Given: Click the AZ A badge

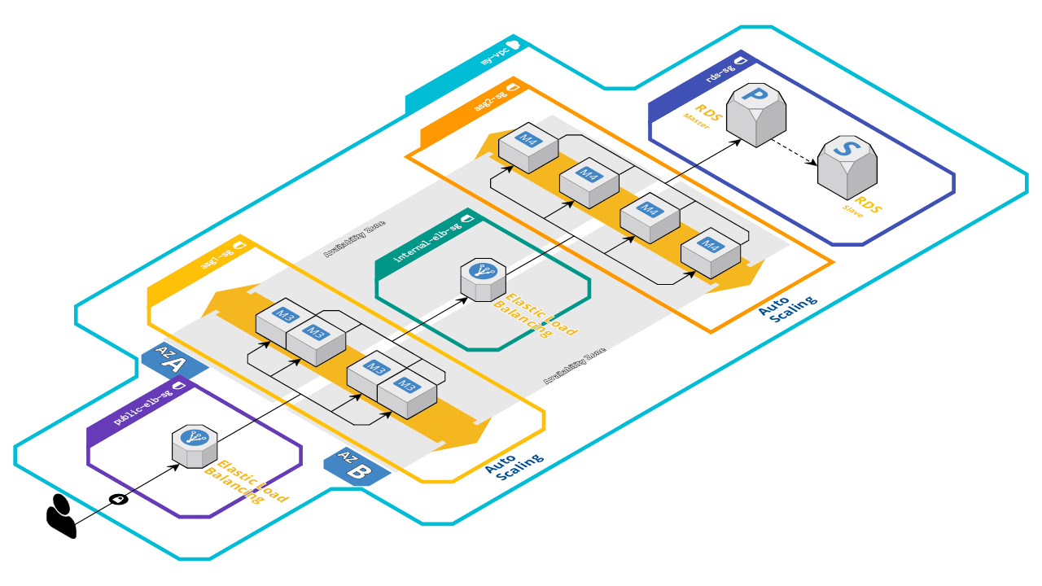Looking at the screenshot, I should click(173, 361).
